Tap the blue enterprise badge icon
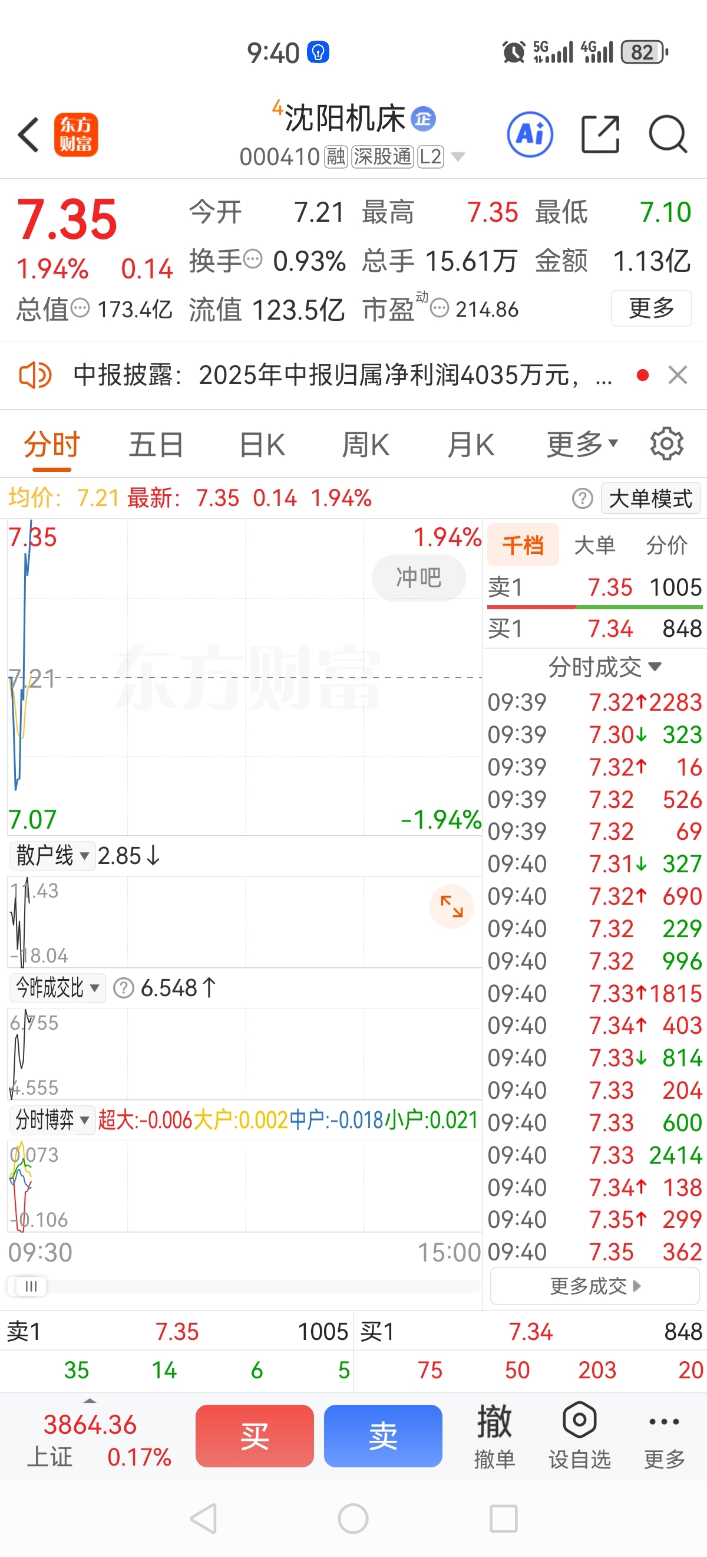 point(423,119)
